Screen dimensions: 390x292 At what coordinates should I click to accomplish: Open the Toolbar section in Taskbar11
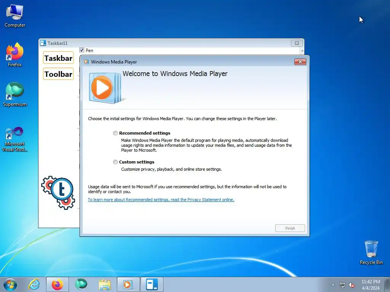58,74
